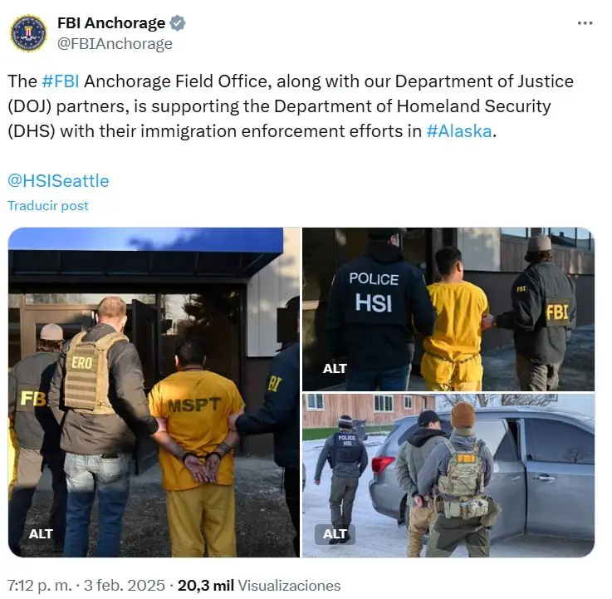Click the Traducir post link
Screen dimensions: 612x599
pyautogui.click(x=48, y=206)
